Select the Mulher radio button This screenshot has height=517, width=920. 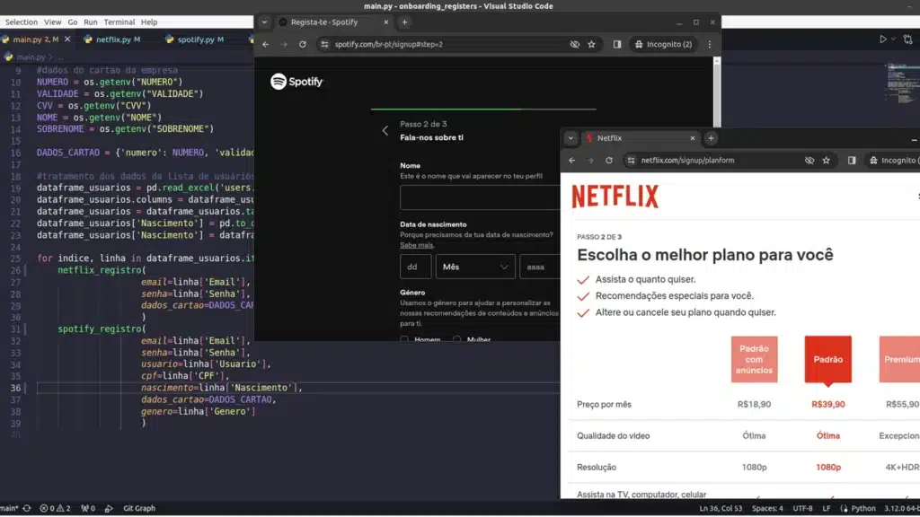click(x=456, y=339)
